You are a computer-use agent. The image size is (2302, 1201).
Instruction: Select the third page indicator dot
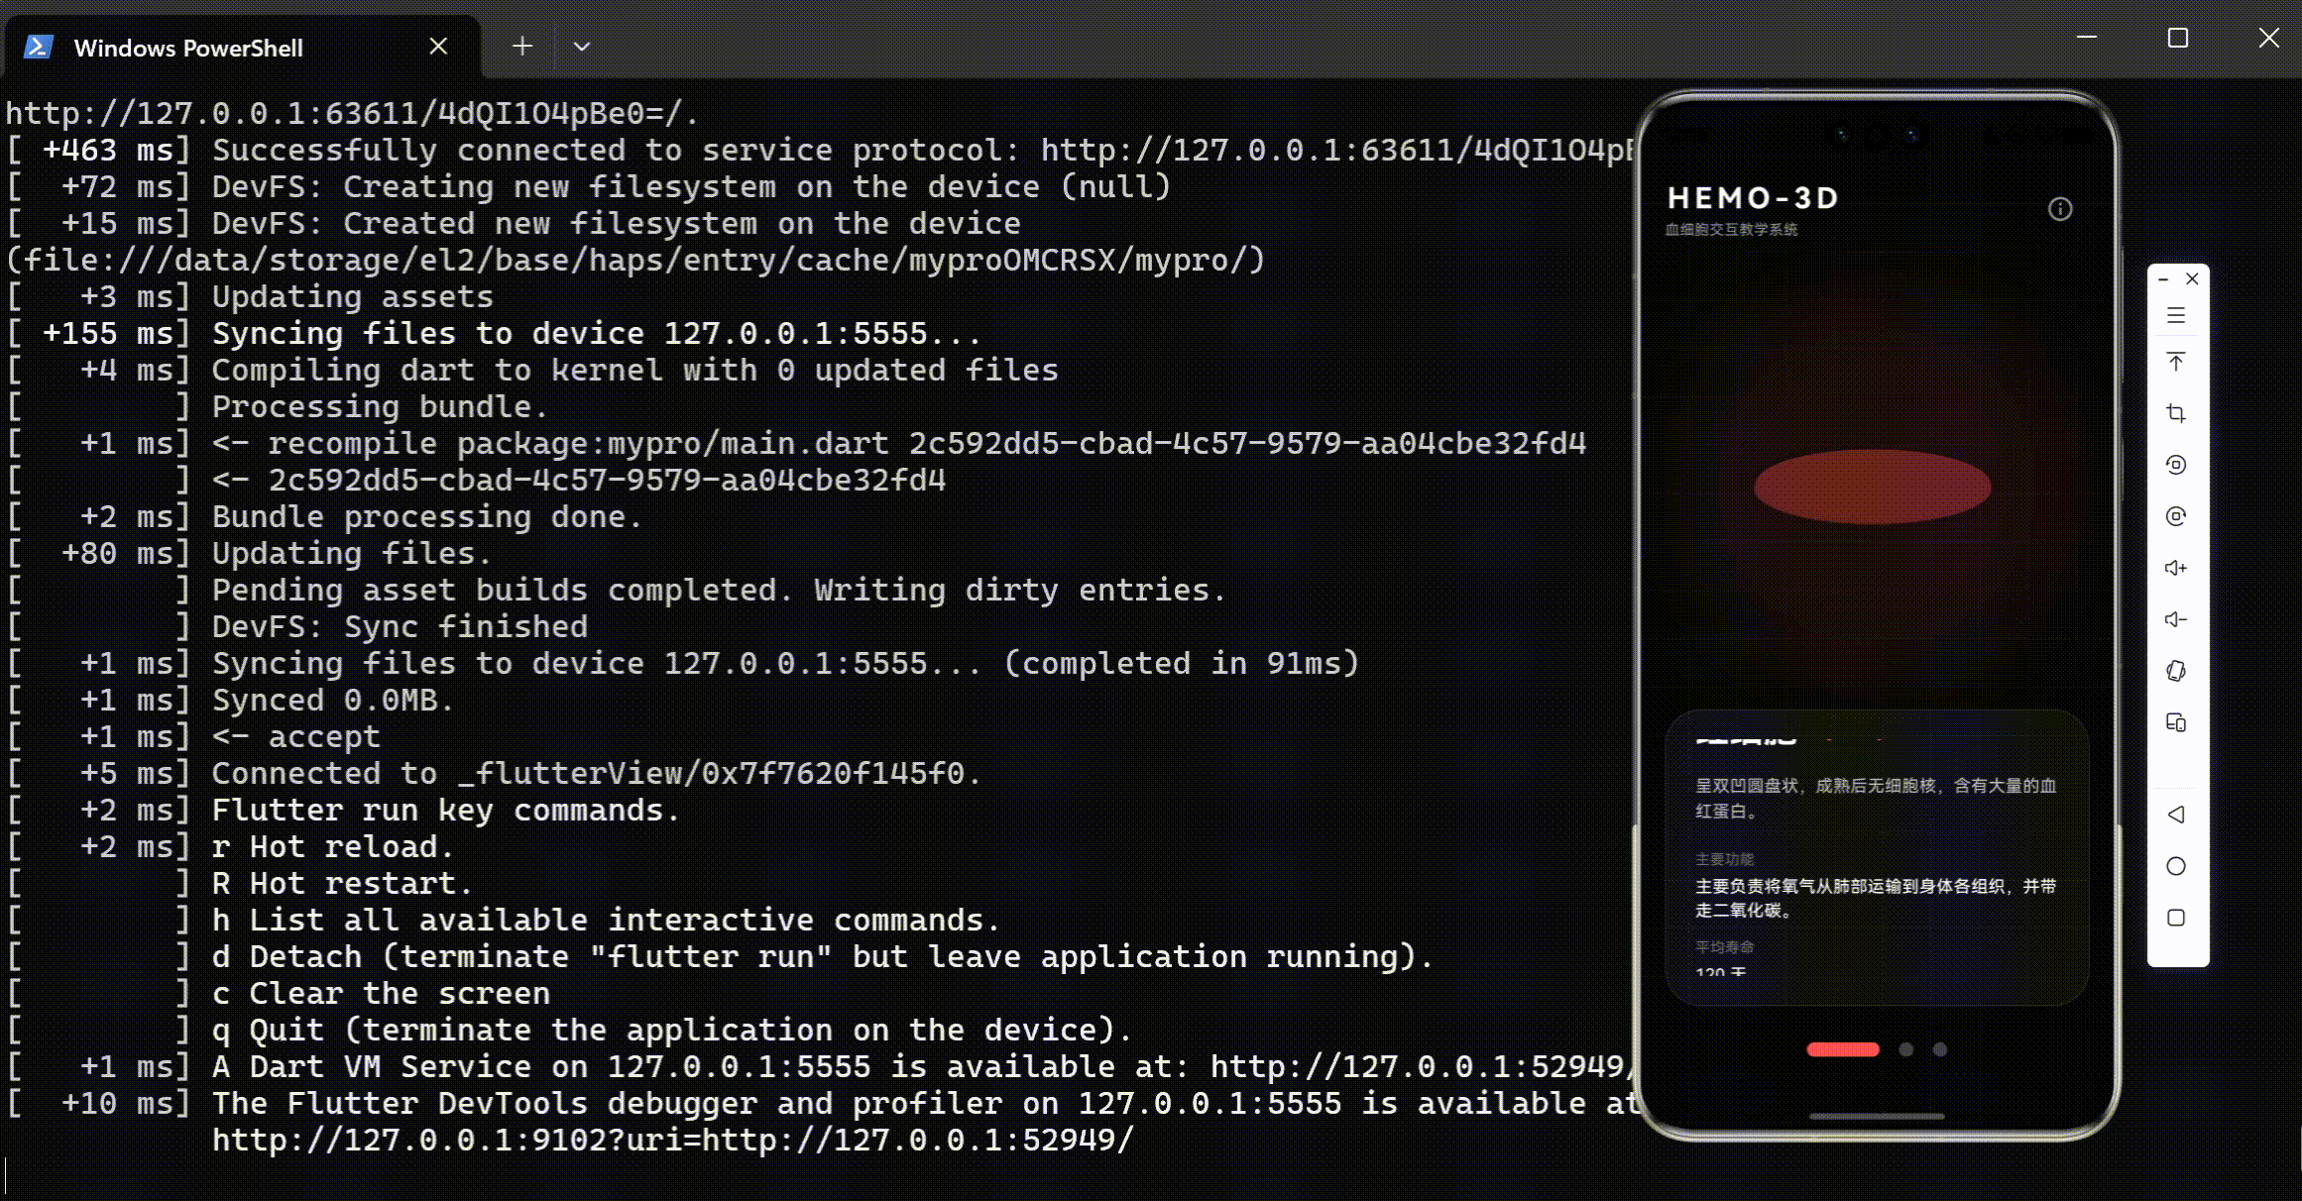1940,1049
